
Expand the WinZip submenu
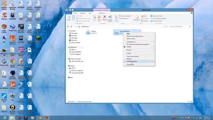point(139,47)
